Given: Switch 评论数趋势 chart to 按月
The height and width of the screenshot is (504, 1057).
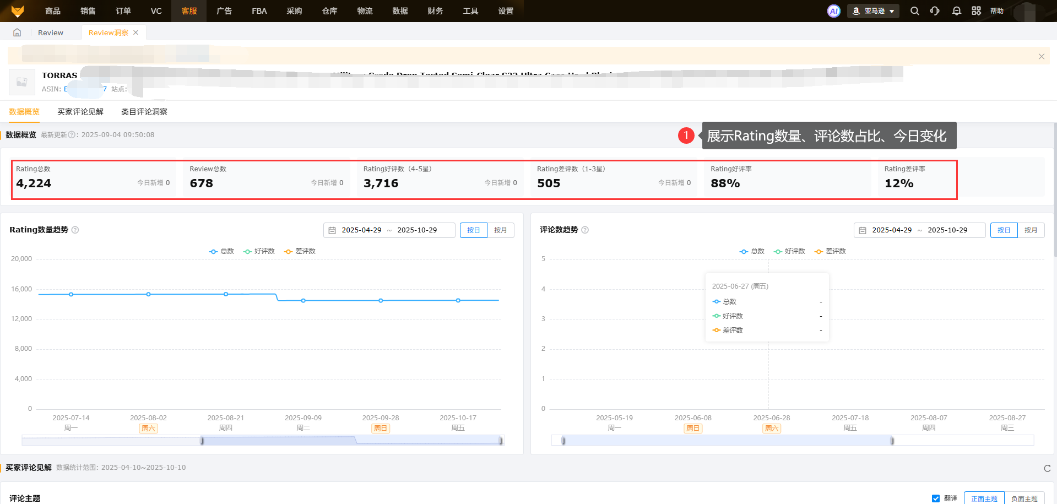Looking at the screenshot, I should coord(1031,230).
